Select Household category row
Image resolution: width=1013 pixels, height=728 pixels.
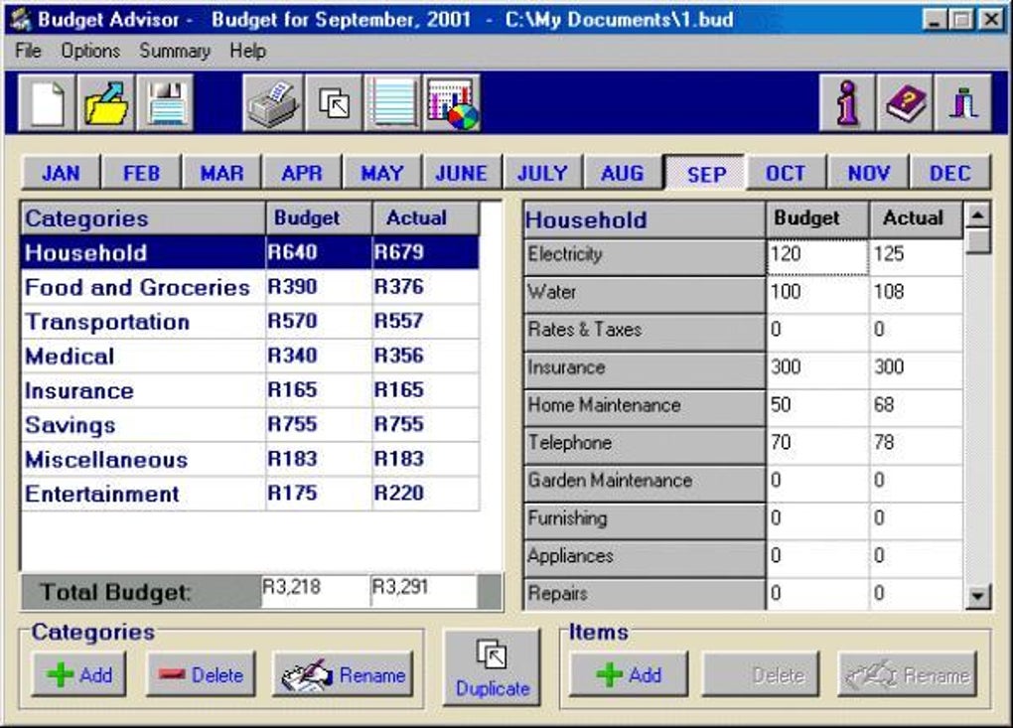(250, 252)
